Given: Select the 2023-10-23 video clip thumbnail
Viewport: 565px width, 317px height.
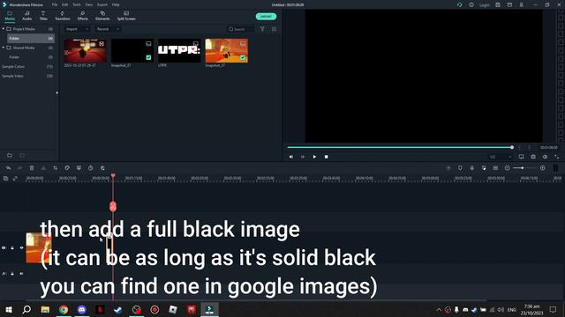Looking at the screenshot, I should 85,51.
